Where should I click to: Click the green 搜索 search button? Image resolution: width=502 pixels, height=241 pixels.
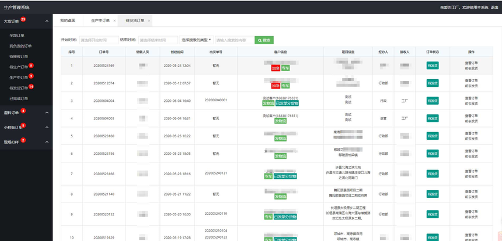(264, 40)
